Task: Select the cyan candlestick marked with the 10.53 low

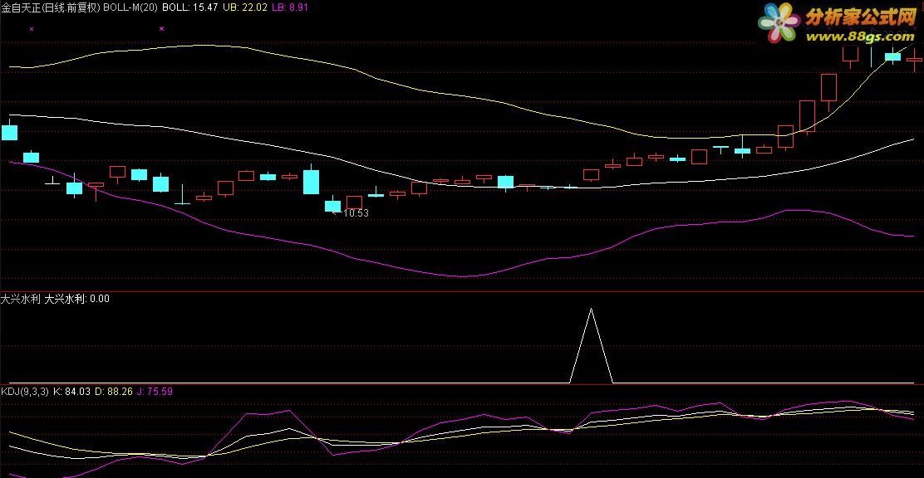Action: [x=333, y=206]
